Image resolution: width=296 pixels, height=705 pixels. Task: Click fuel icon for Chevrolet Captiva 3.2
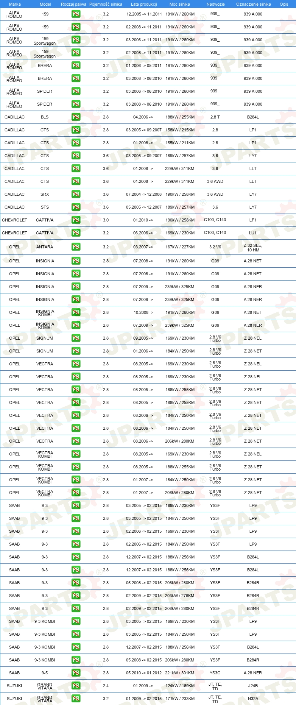point(76,233)
